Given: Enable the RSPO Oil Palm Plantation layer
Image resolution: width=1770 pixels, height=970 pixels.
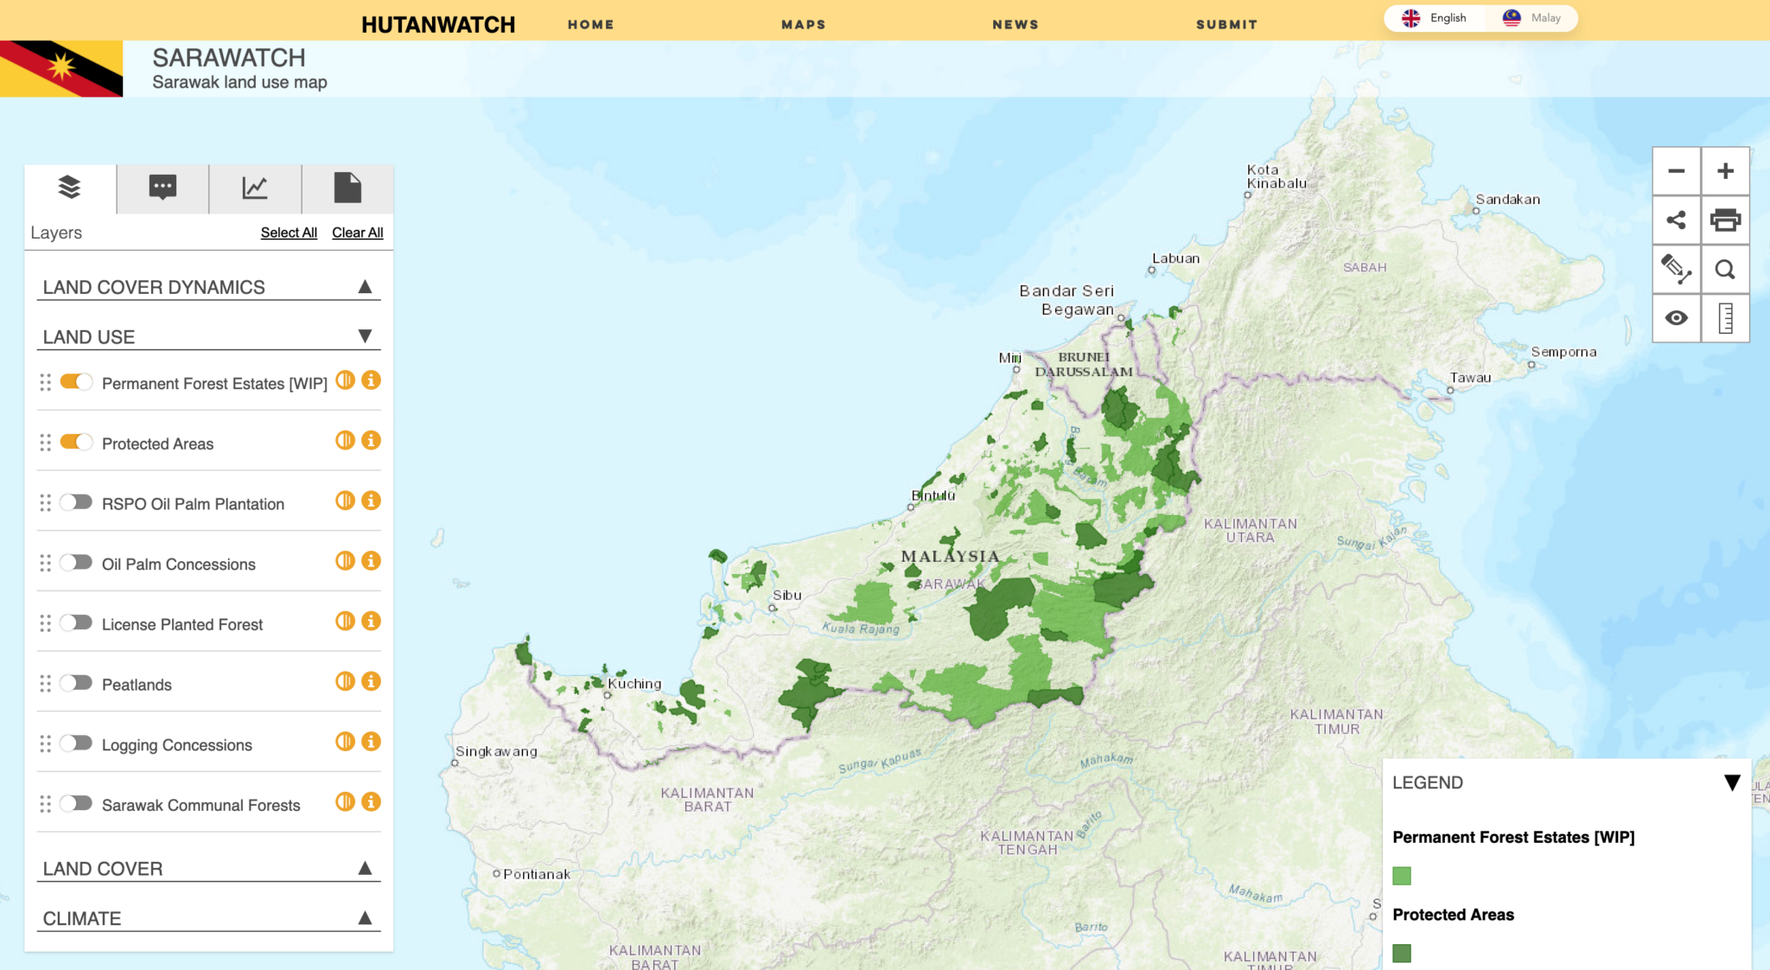Looking at the screenshot, I should click(x=76, y=501).
